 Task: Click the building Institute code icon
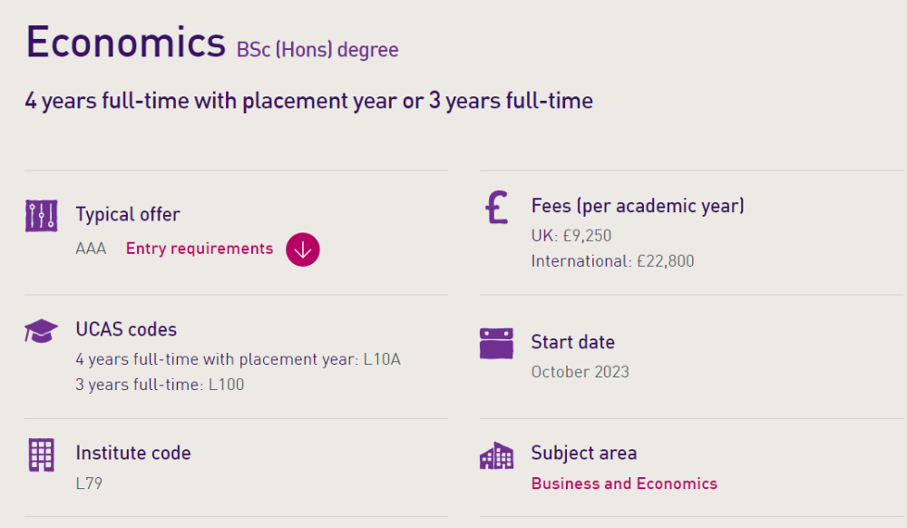coord(42,455)
